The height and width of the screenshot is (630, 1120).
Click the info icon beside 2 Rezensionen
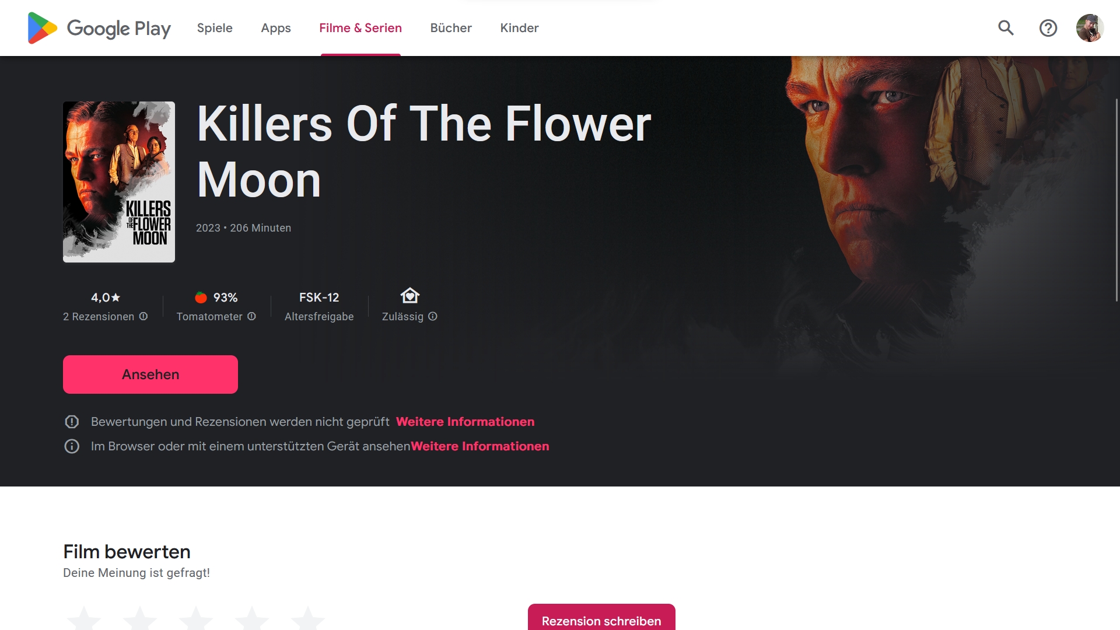143,316
